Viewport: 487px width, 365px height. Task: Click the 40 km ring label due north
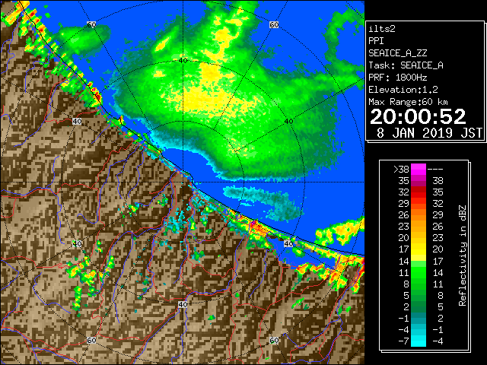(183, 61)
